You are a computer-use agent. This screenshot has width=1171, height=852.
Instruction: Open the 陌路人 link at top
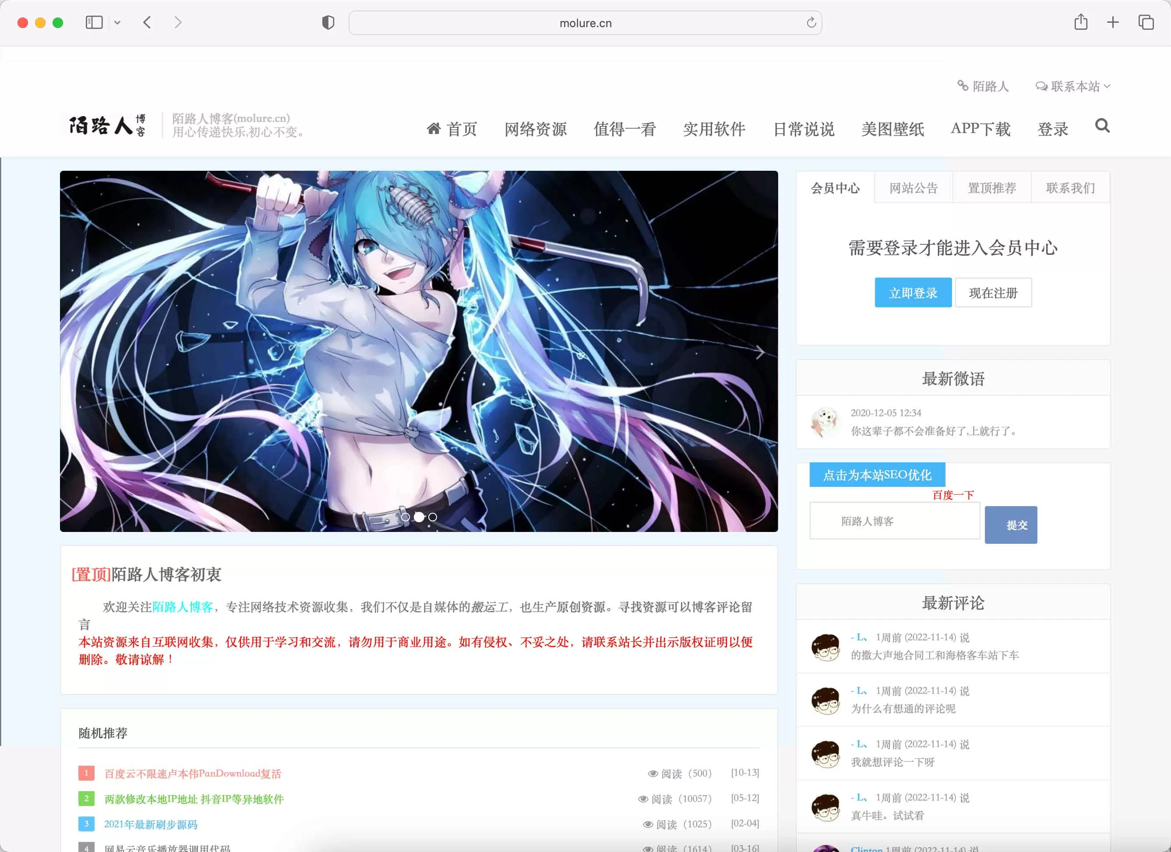(983, 86)
